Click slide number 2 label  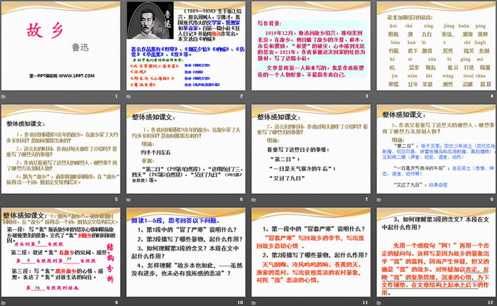tap(241, 96)
